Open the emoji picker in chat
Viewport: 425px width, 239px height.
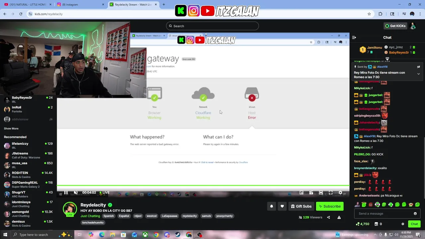click(415, 213)
